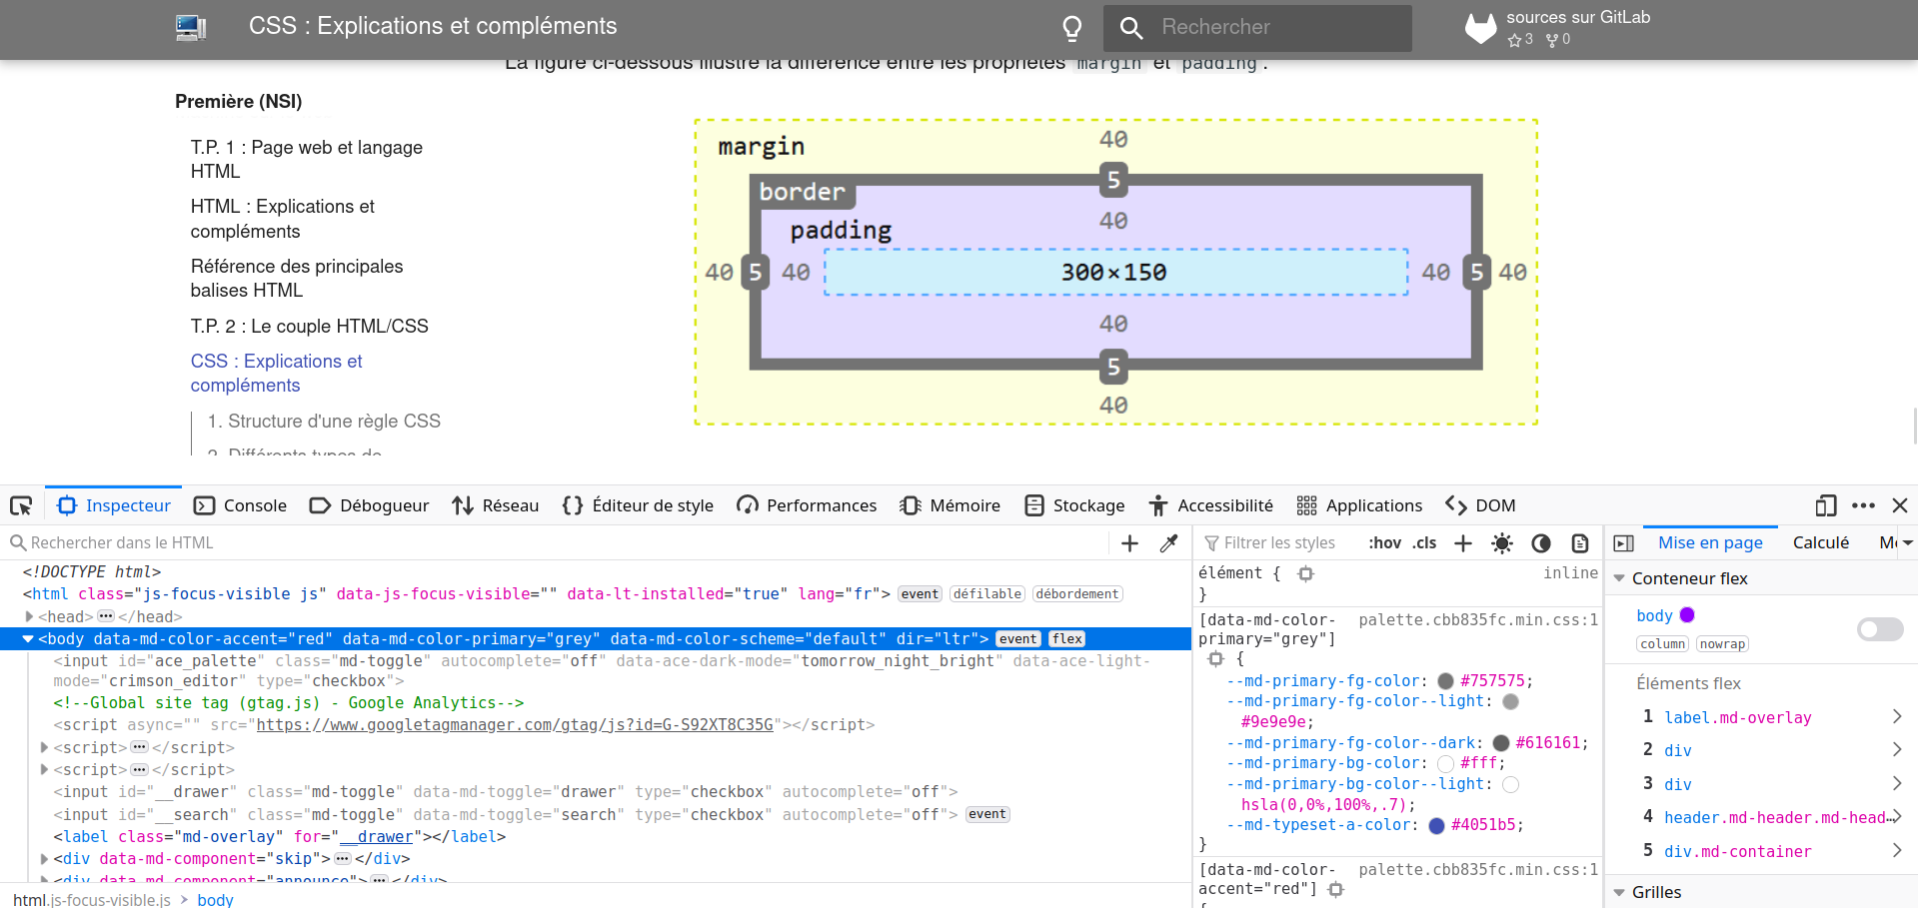
Task: Toggle print media simulation icon
Action: click(x=1580, y=543)
